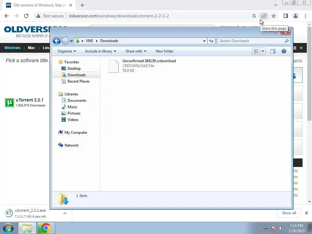312x234 pixels.
Task: Select Downloads under Favorites
Action: point(76,75)
